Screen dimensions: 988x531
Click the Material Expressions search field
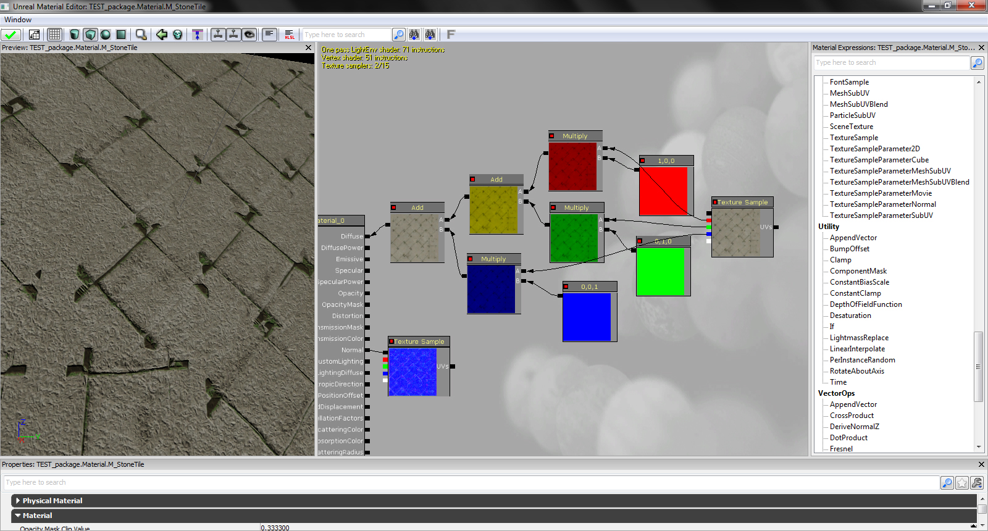click(x=891, y=63)
